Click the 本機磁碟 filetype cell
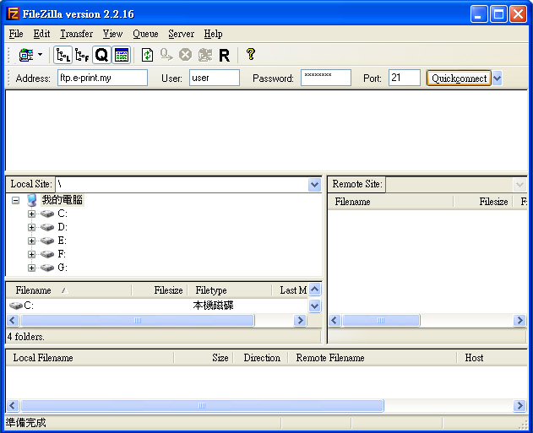533x433 pixels. 213,306
